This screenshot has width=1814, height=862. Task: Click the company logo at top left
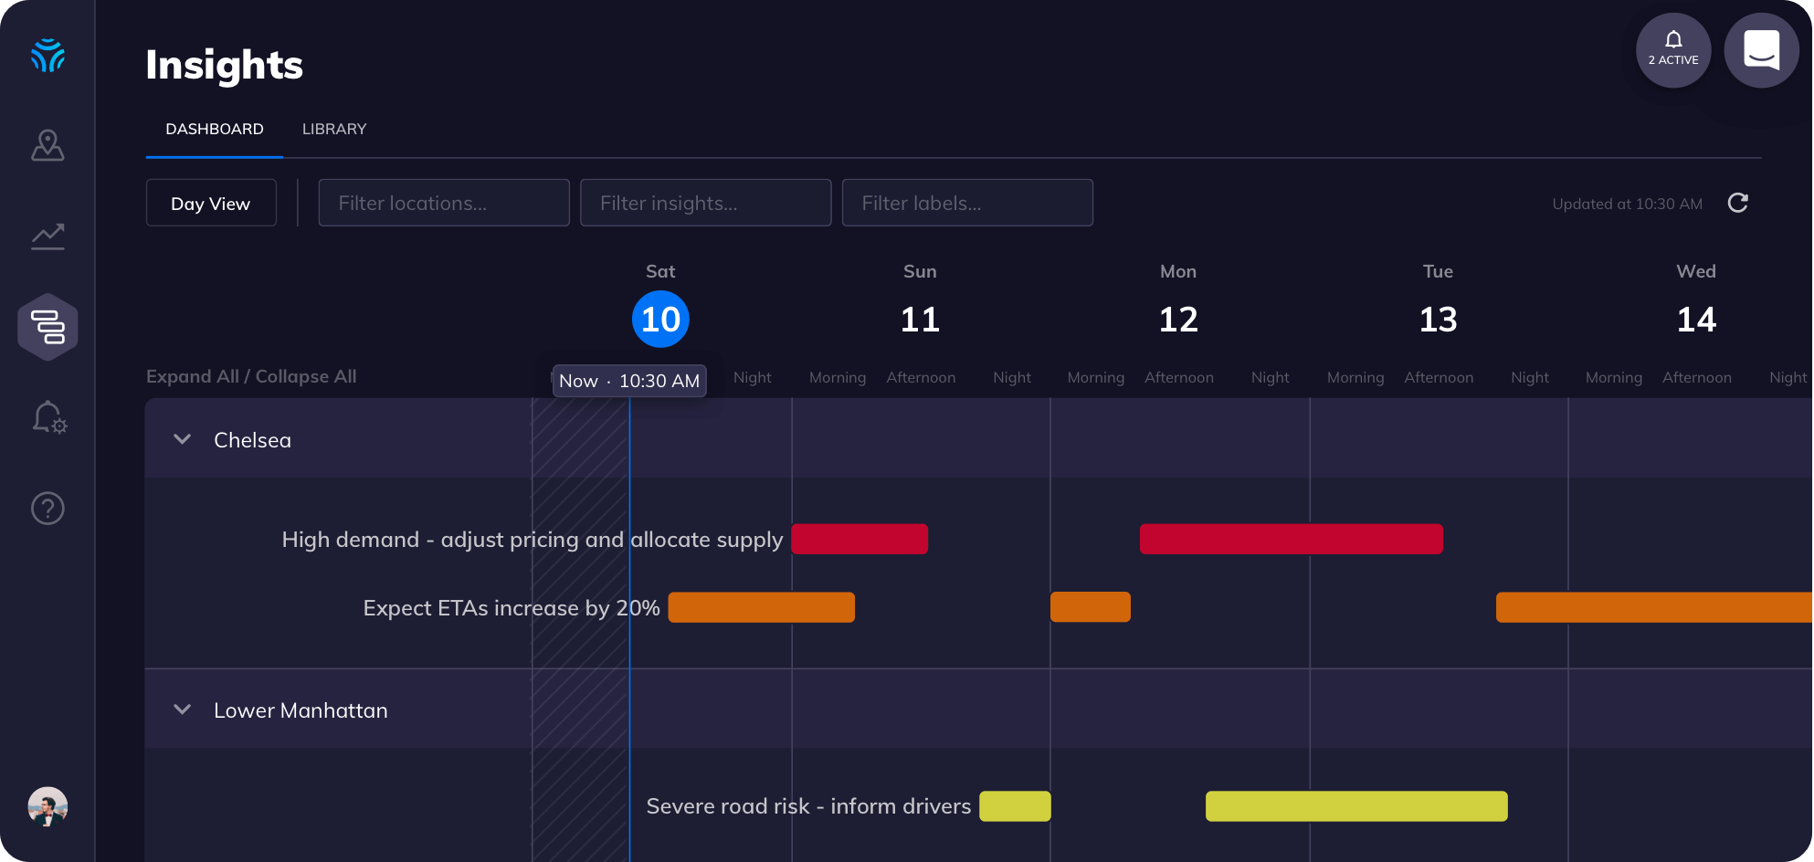47,55
